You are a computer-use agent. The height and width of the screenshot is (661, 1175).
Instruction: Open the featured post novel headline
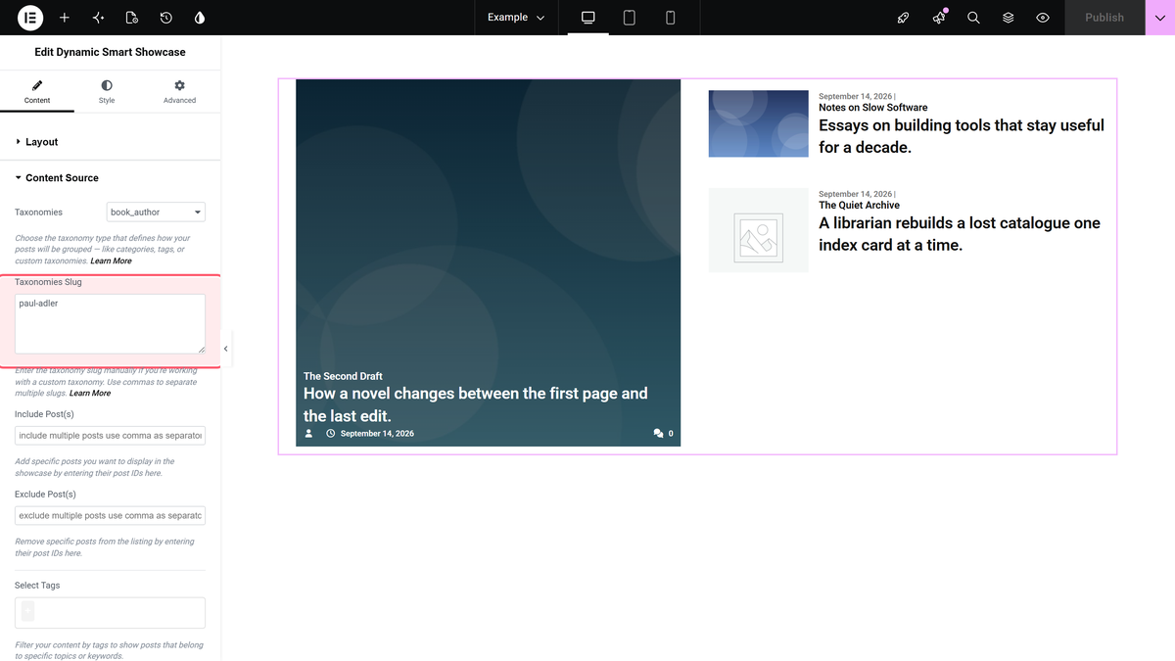tap(476, 404)
